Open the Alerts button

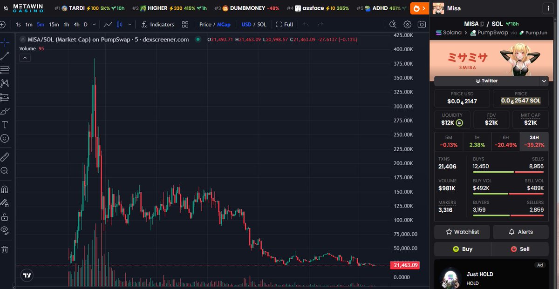pos(521,232)
